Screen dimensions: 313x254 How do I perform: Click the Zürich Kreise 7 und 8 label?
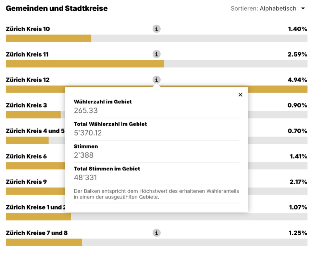[37, 233]
